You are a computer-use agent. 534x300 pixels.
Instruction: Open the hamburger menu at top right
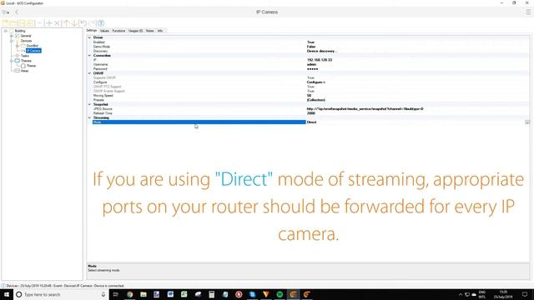click(528, 12)
